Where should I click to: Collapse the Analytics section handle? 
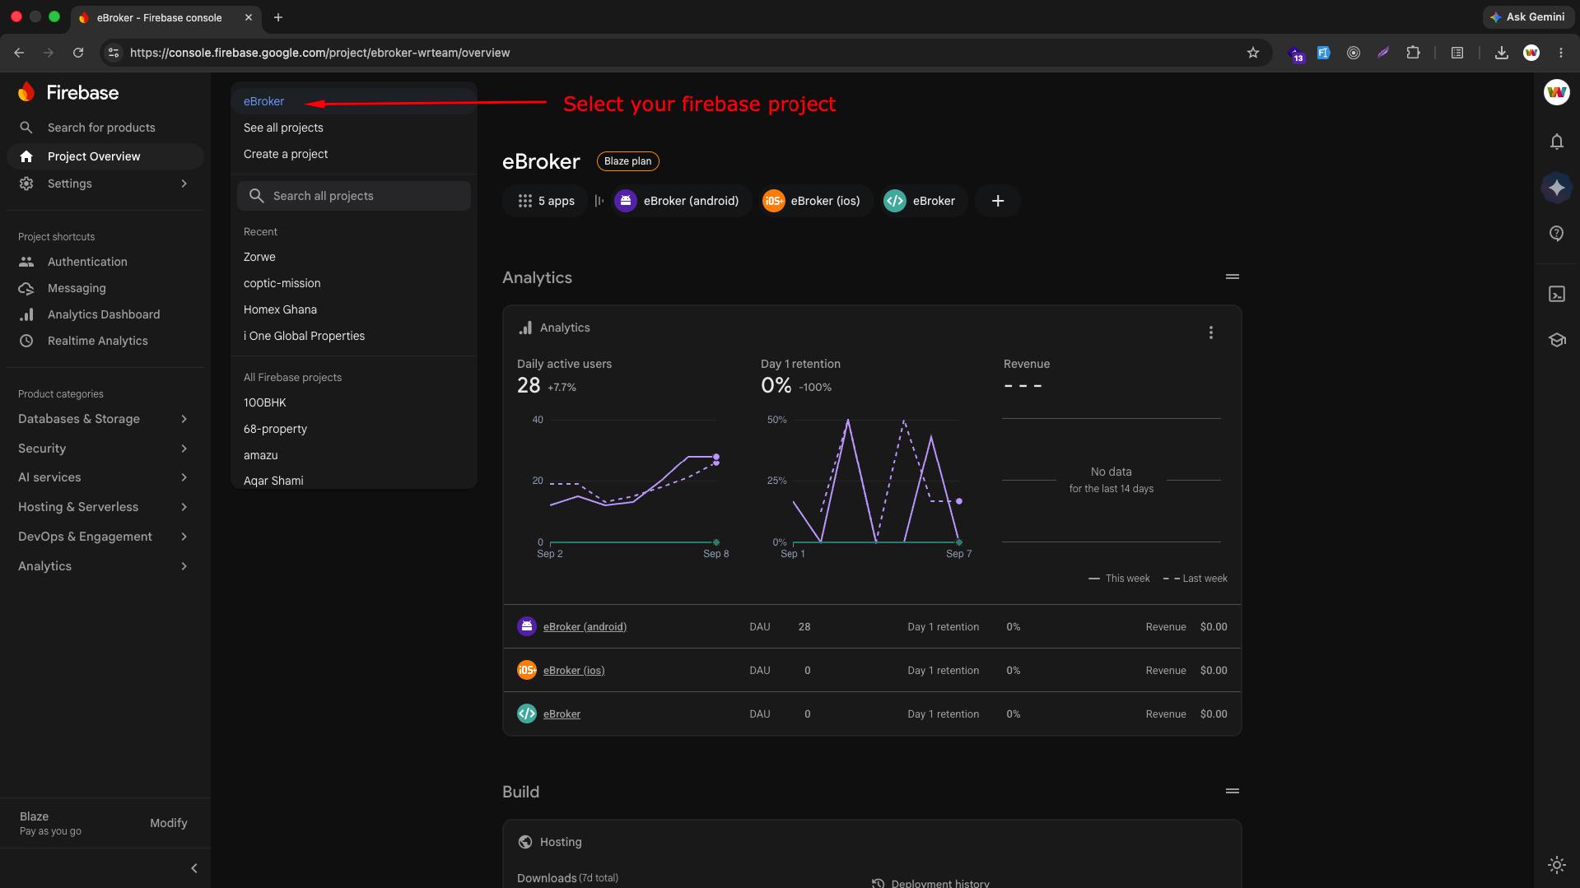pos(1232,277)
